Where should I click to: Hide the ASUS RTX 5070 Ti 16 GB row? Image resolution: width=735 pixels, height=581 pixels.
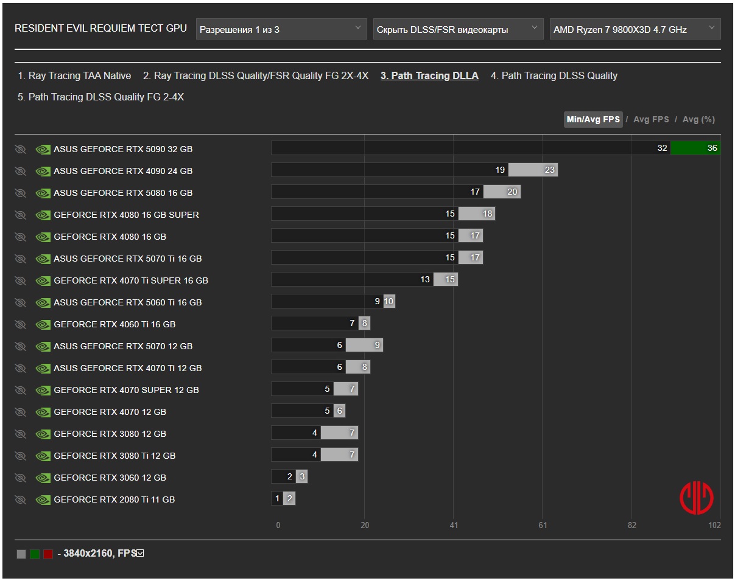tap(20, 259)
